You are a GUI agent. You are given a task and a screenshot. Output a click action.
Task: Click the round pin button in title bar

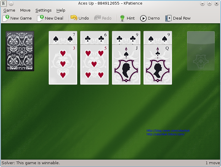11,3
